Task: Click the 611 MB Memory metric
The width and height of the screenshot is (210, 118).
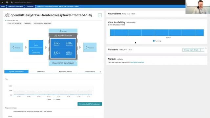Action: [69, 53]
